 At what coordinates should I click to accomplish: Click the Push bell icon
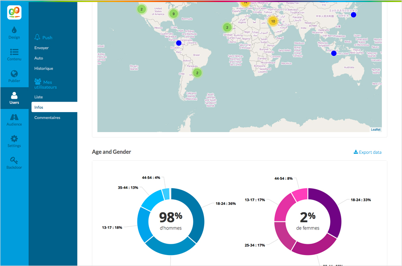[x=37, y=37]
